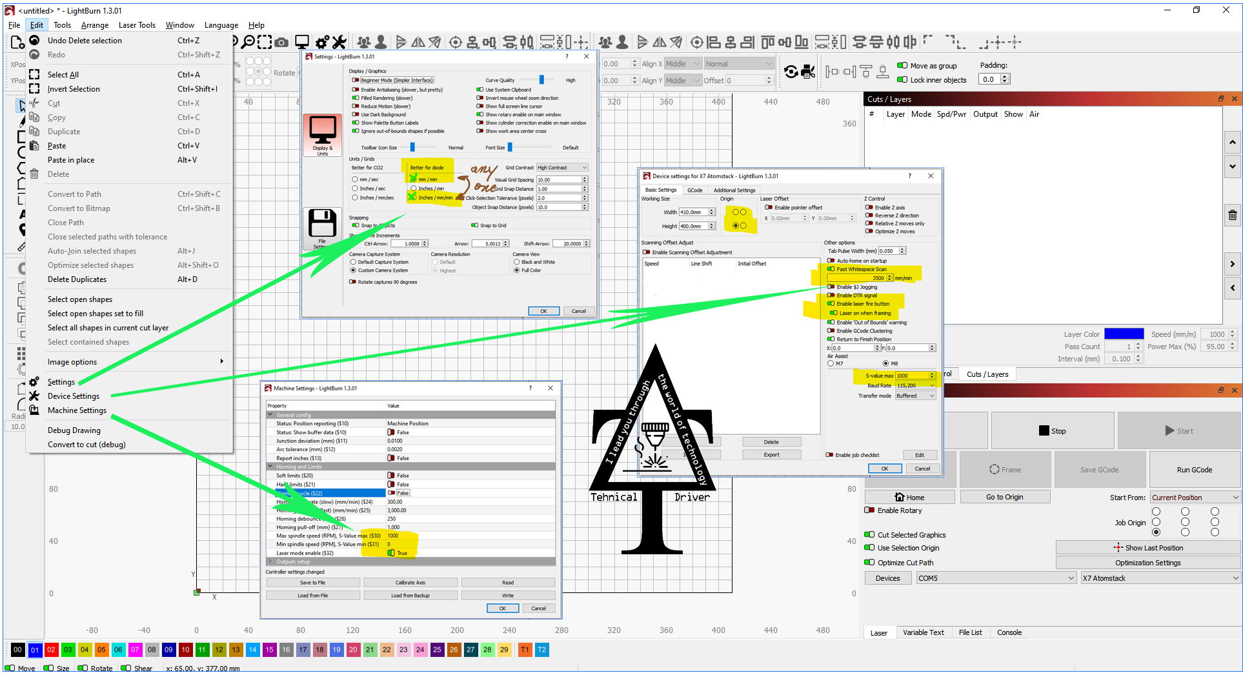Choose Machine Settings in Edit menu
This screenshot has width=1243, height=675.
(x=77, y=410)
